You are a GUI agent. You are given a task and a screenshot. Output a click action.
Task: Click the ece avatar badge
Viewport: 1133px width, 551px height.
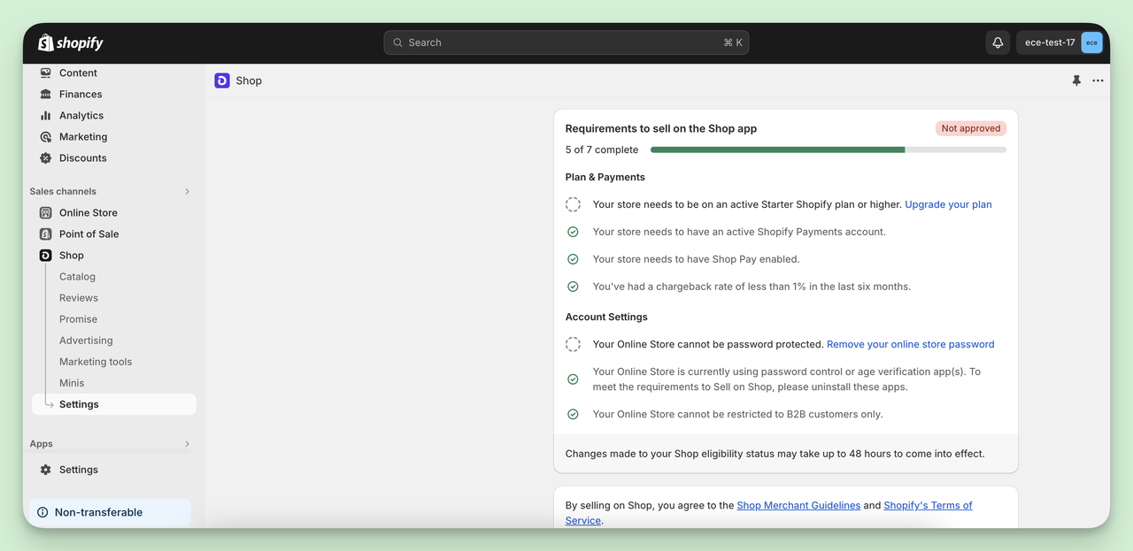tap(1091, 42)
